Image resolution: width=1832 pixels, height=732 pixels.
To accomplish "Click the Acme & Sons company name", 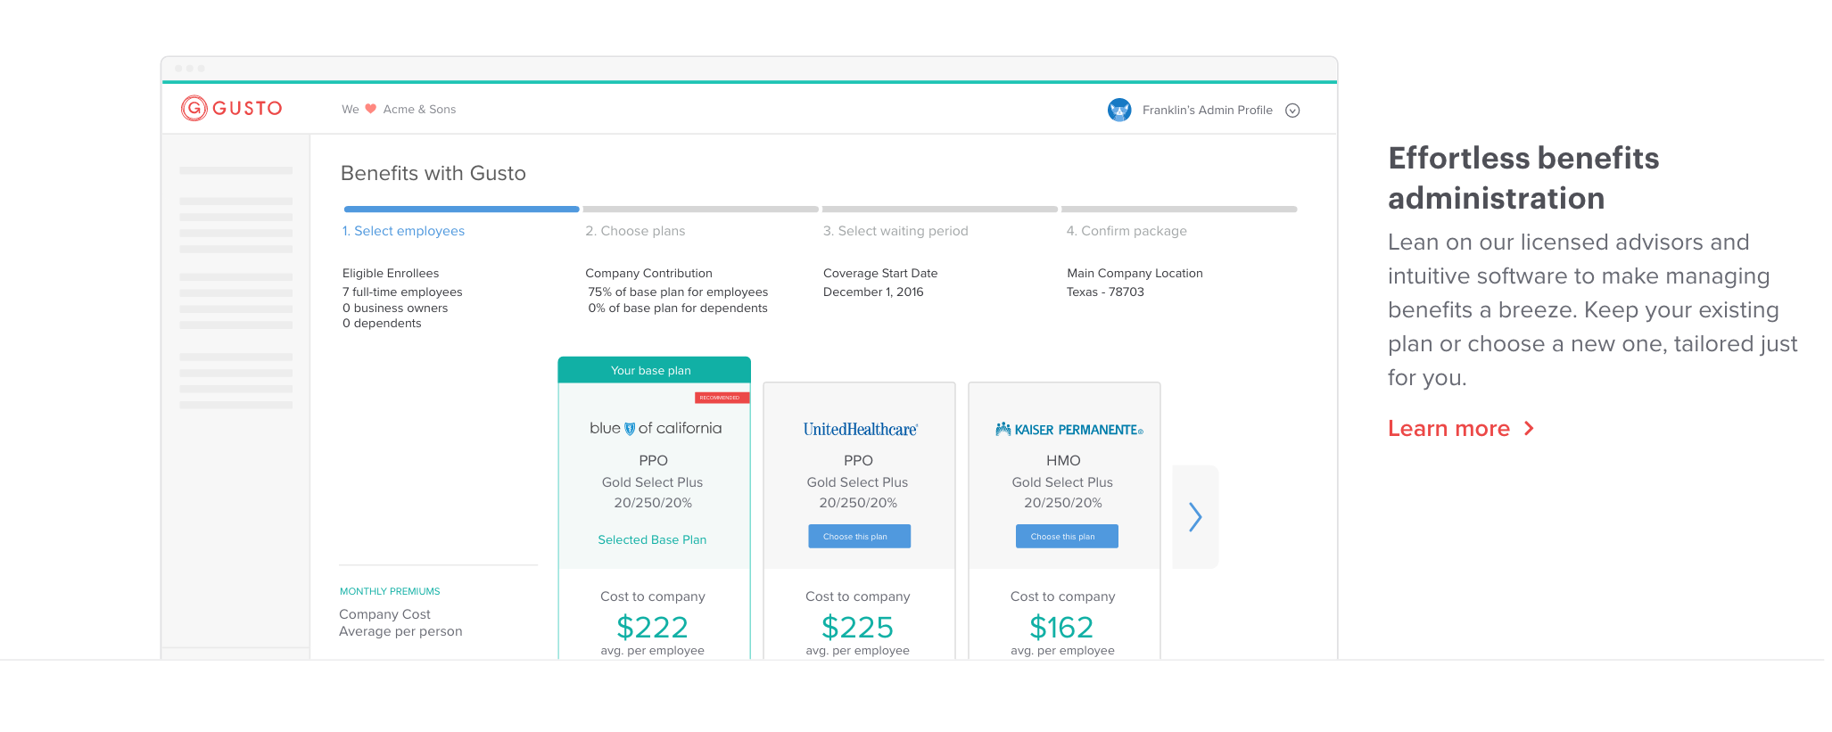I will click(419, 110).
